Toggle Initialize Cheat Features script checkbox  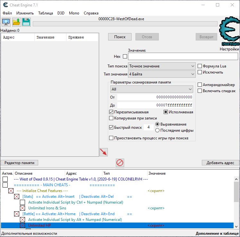click(x=11, y=191)
